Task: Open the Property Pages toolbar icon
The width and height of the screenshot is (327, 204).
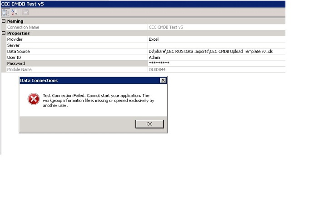Action: pos(25,12)
